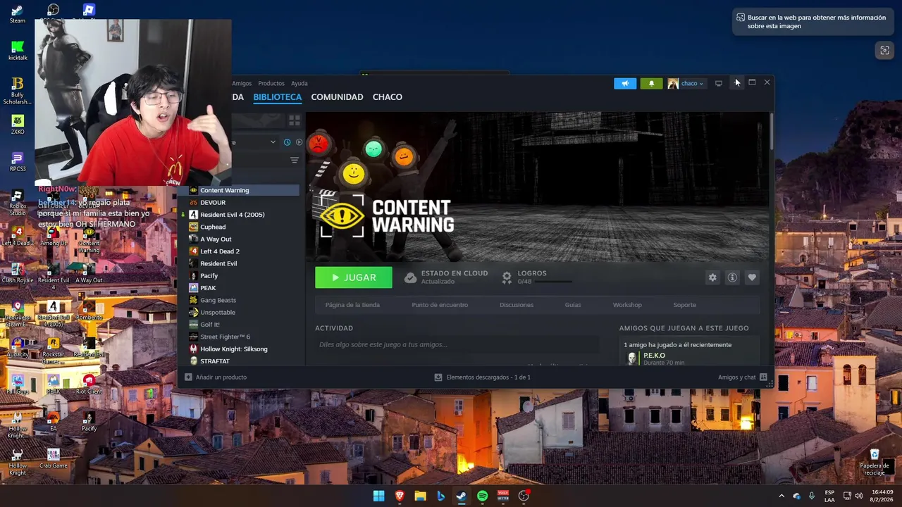Open the Amigos menu
Screen dimensions: 902x507
(242, 83)
